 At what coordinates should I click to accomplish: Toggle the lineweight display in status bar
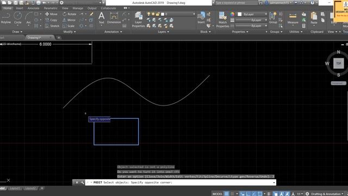tap(269, 194)
